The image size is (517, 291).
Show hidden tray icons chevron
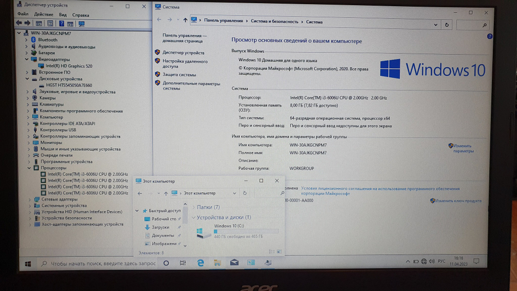pos(408,262)
